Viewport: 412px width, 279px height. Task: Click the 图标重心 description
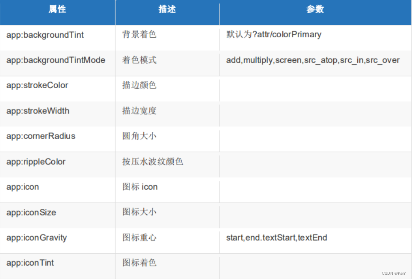point(139,237)
